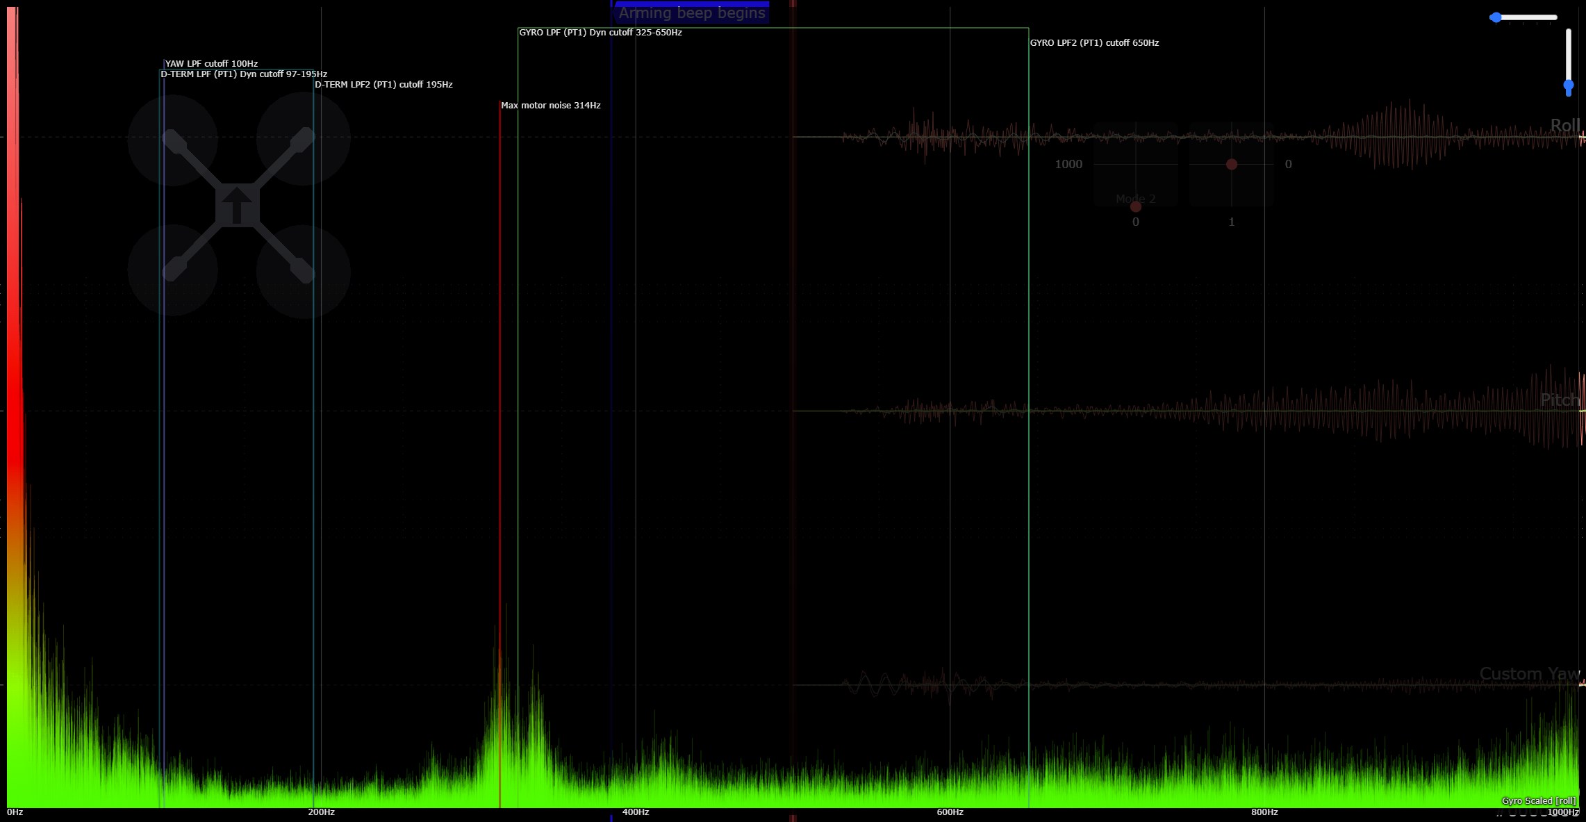
Task: Click the front-right motor of craft icon
Action: coord(303,139)
